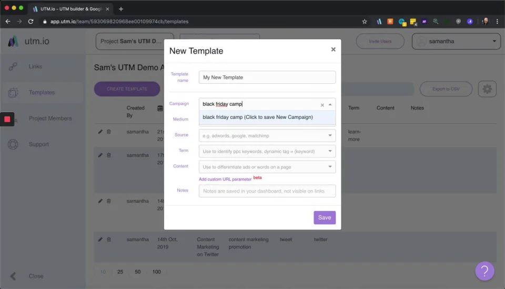Screen dimensions: 505x289
Task: Click the Support lifebuoy icon
Action: [x=13, y=144]
